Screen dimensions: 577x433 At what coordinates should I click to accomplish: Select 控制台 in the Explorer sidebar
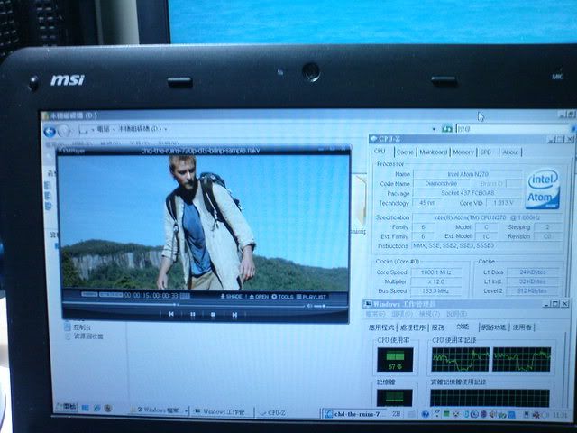pos(78,327)
